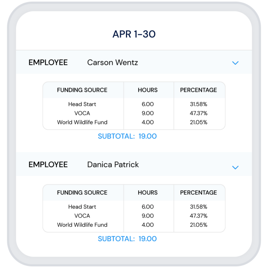
Task: Click Head Start under Danica Patrick
Action: (x=82, y=207)
